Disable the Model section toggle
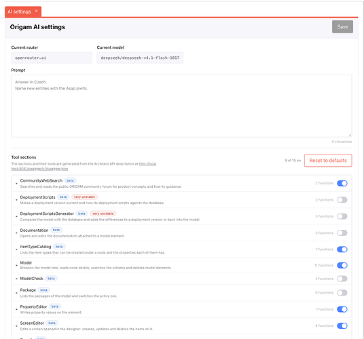The image size is (364, 339). click(x=342, y=265)
